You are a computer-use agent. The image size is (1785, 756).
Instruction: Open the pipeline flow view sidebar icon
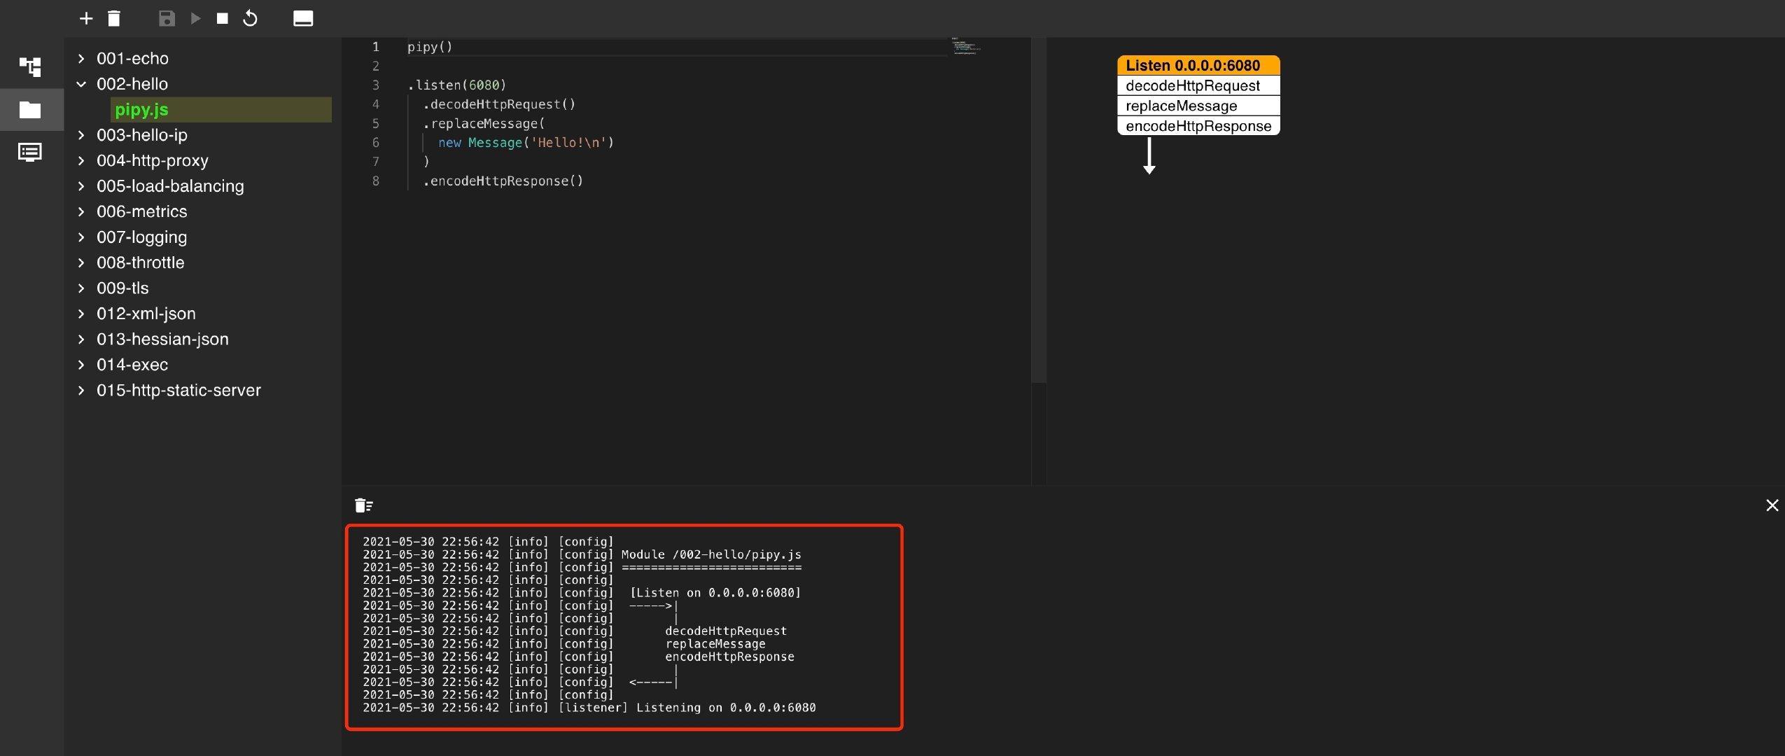30,66
